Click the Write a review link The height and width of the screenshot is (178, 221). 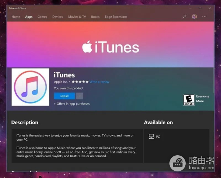click(99, 82)
